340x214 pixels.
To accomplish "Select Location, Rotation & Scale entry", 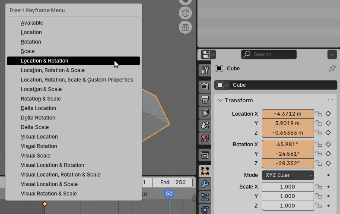I will click(x=73, y=70).
